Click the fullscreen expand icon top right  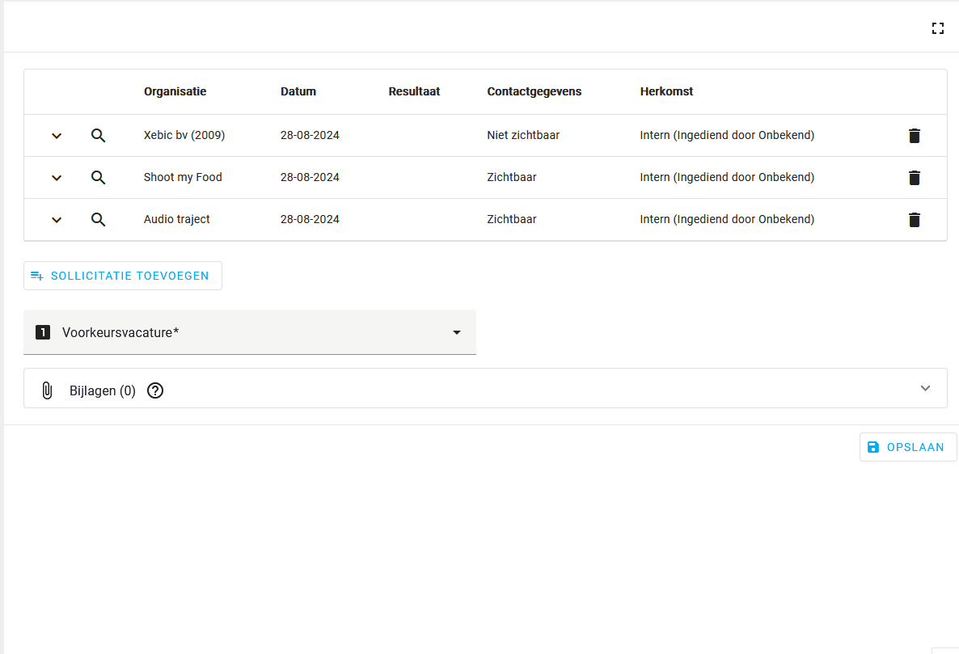pos(938,27)
